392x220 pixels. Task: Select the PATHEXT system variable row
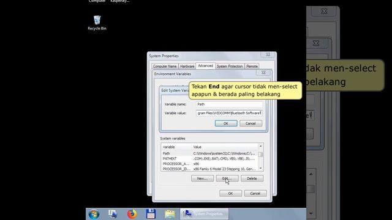pyautogui.click(x=209, y=159)
